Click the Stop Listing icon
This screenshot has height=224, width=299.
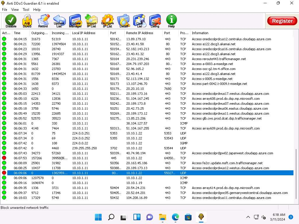155,21
